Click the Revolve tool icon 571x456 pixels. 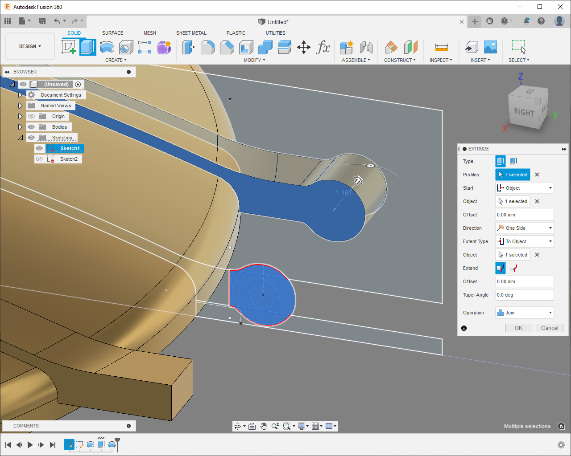[x=107, y=47]
